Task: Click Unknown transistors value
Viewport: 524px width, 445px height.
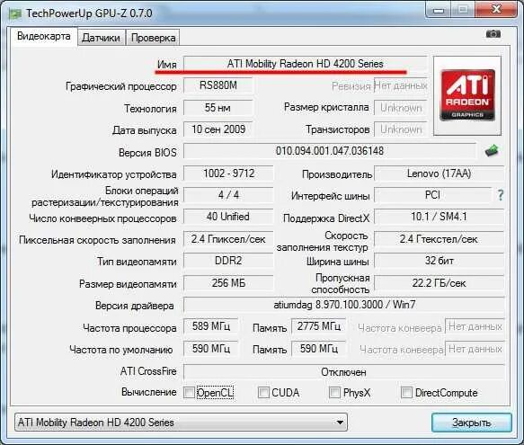Action: click(x=401, y=129)
